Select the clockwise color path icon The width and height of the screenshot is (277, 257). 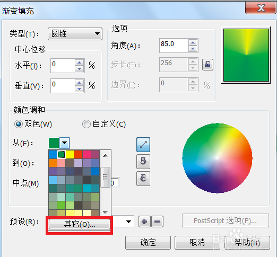[x=143, y=179]
